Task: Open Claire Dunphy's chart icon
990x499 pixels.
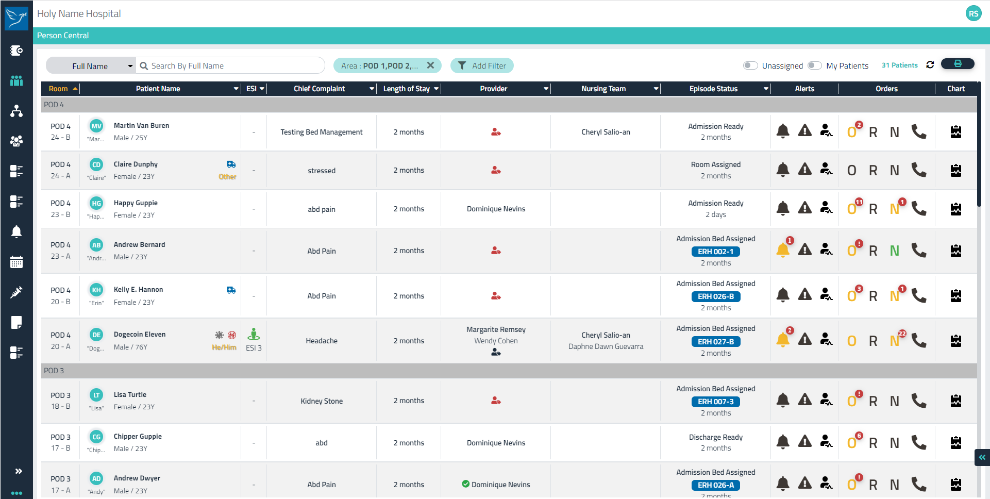Action: (955, 170)
